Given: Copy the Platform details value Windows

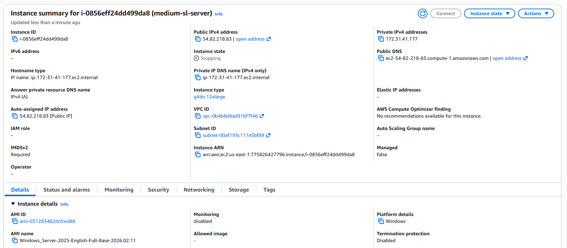Looking at the screenshot, I should (381, 221).
